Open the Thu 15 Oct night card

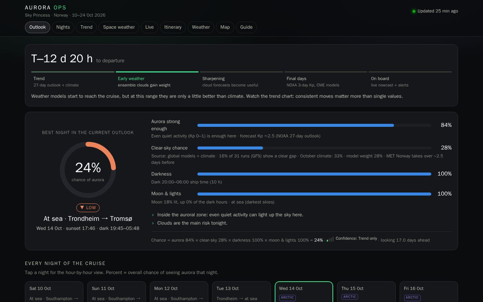coord(366,292)
